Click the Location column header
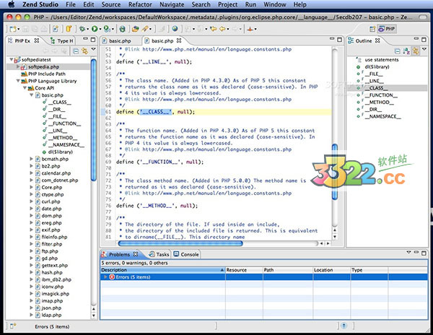The width and height of the screenshot is (433, 335). tap(331, 270)
